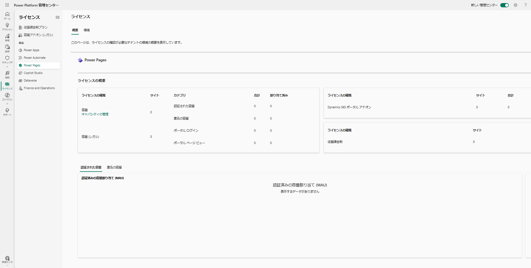Click the カテゴリ column header
Screen dimensions: 531x268
(x=179, y=95)
